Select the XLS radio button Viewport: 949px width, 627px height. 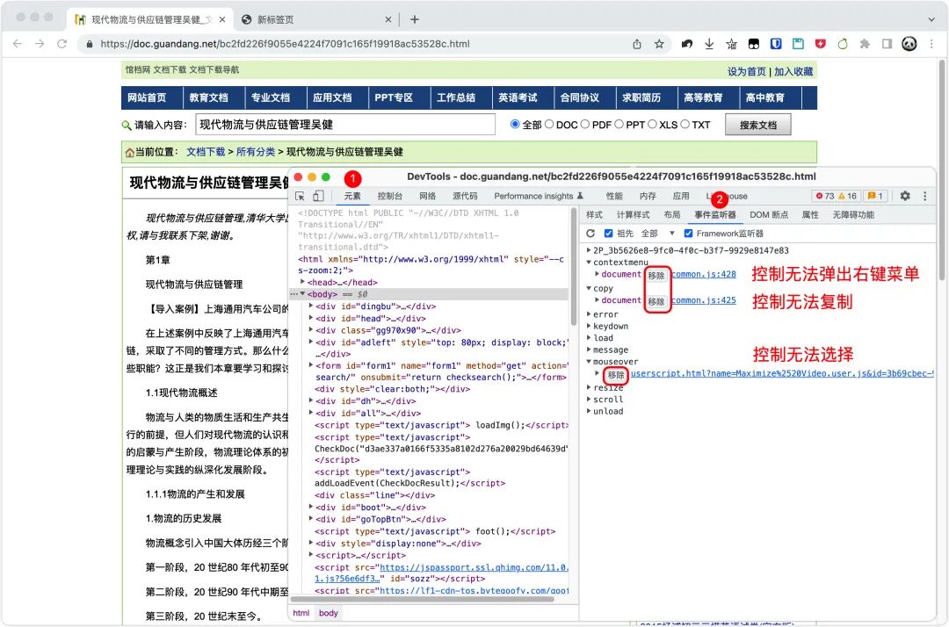(x=652, y=124)
